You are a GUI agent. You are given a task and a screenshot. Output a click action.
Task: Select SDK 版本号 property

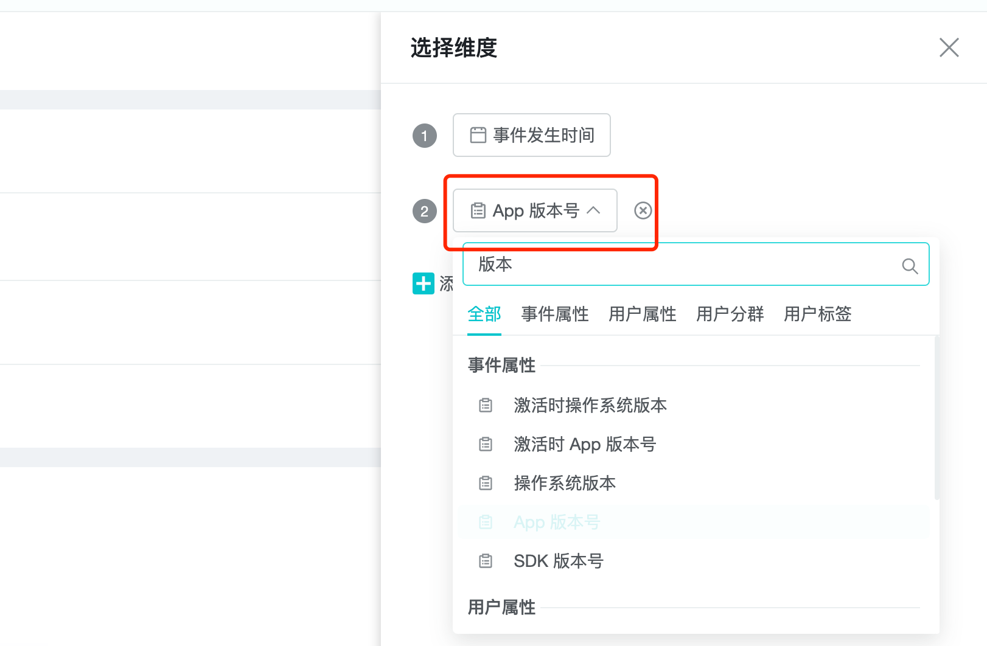558,561
